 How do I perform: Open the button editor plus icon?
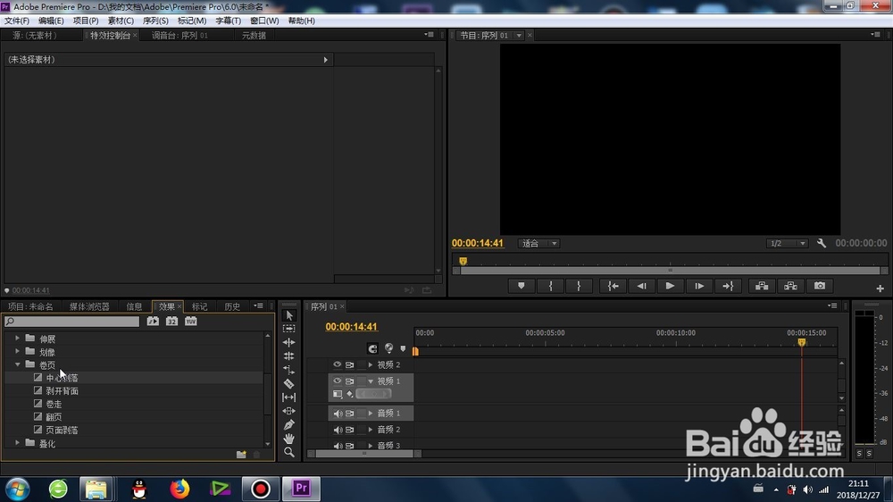coord(880,289)
